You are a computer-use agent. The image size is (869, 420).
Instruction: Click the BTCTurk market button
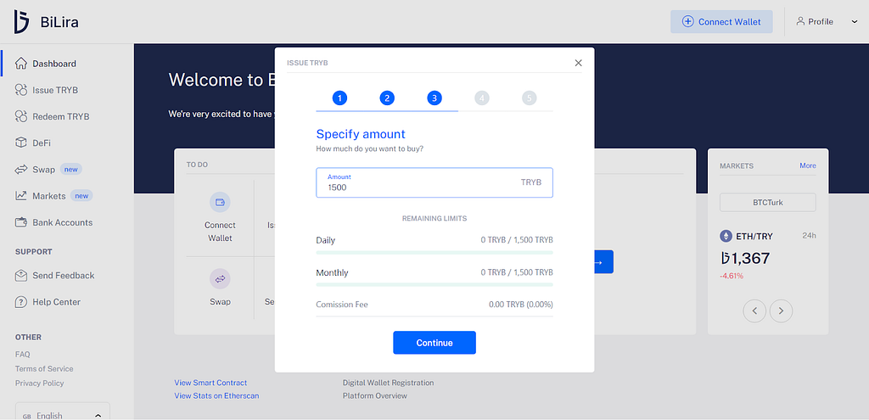point(767,202)
